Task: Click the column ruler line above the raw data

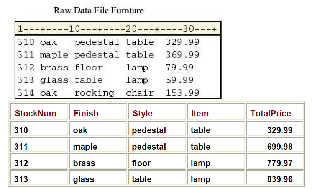Action: click(x=117, y=29)
